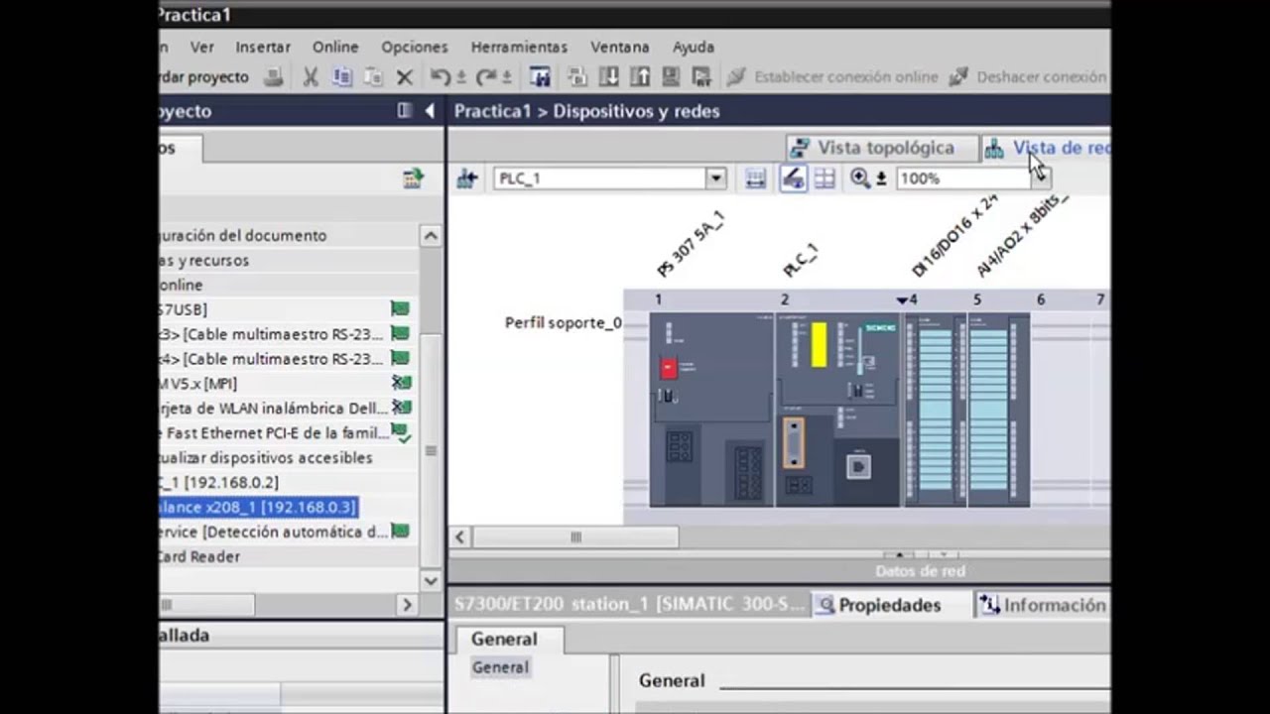
Task: Open the Información tab
Action: click(x=1042, y=605)
